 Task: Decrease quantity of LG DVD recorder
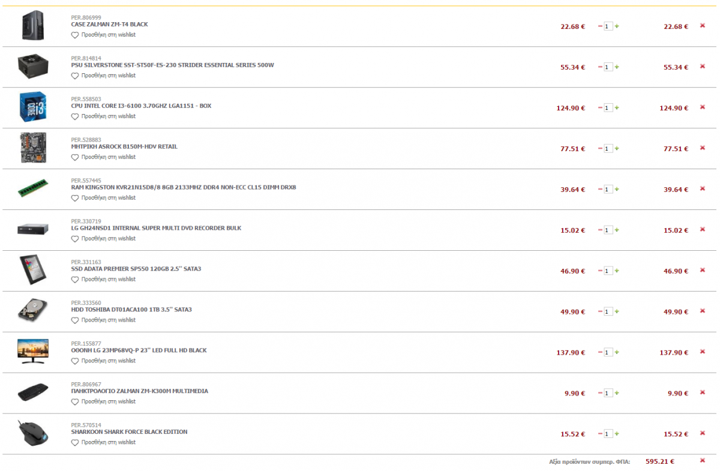click(x=600, y=230)
